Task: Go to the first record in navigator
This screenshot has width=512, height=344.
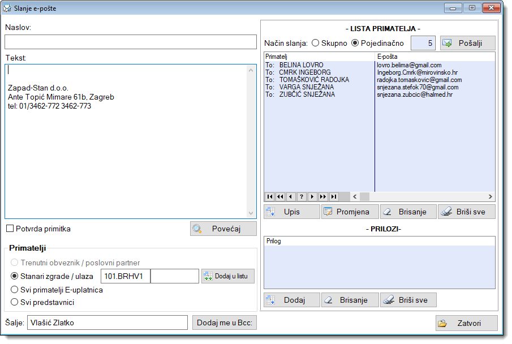Action: pyautogui.click(x=269, y=196)
